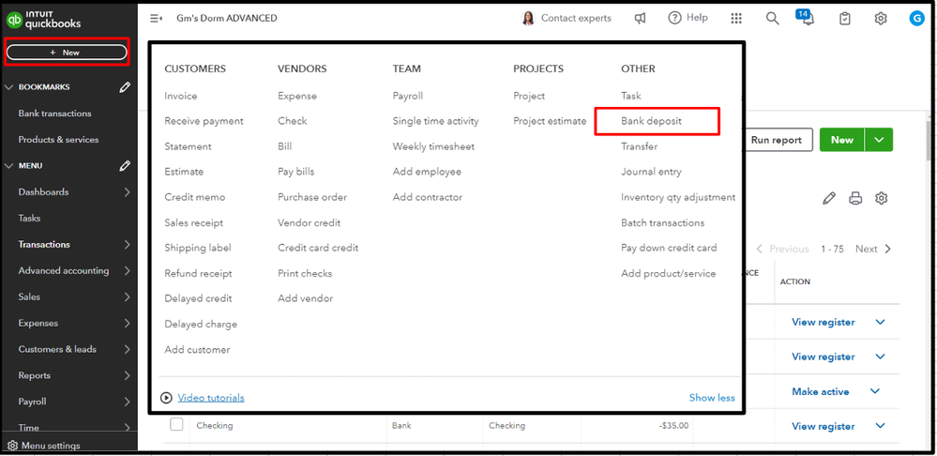Screen dimensions: 937x456
Task: Click the Make active link
Action: (x=821, y=391)
